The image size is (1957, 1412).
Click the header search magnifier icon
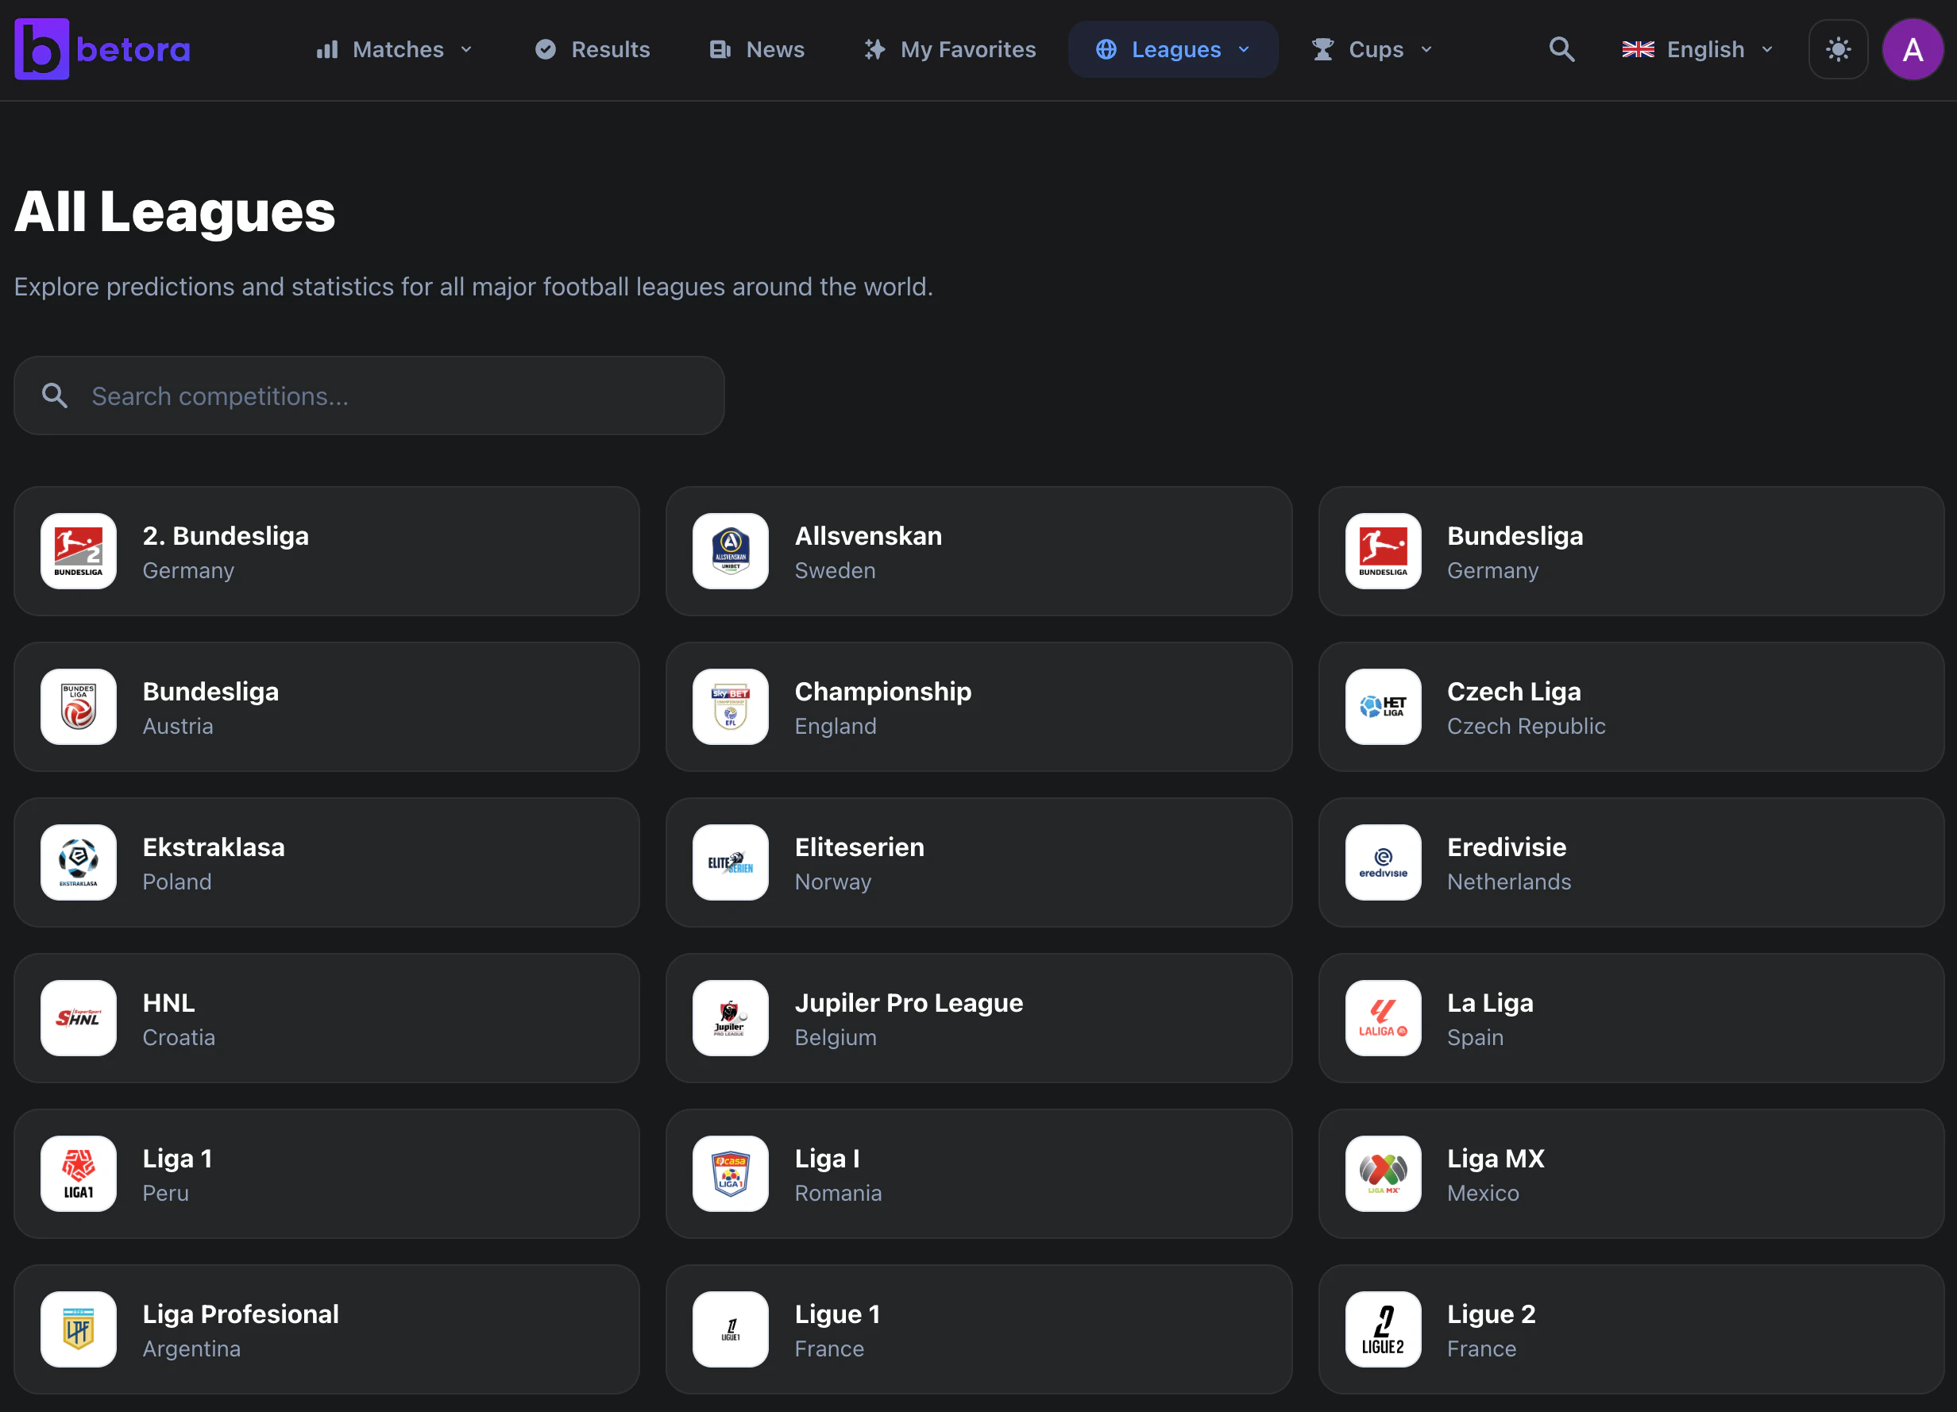click(1561, 49)
